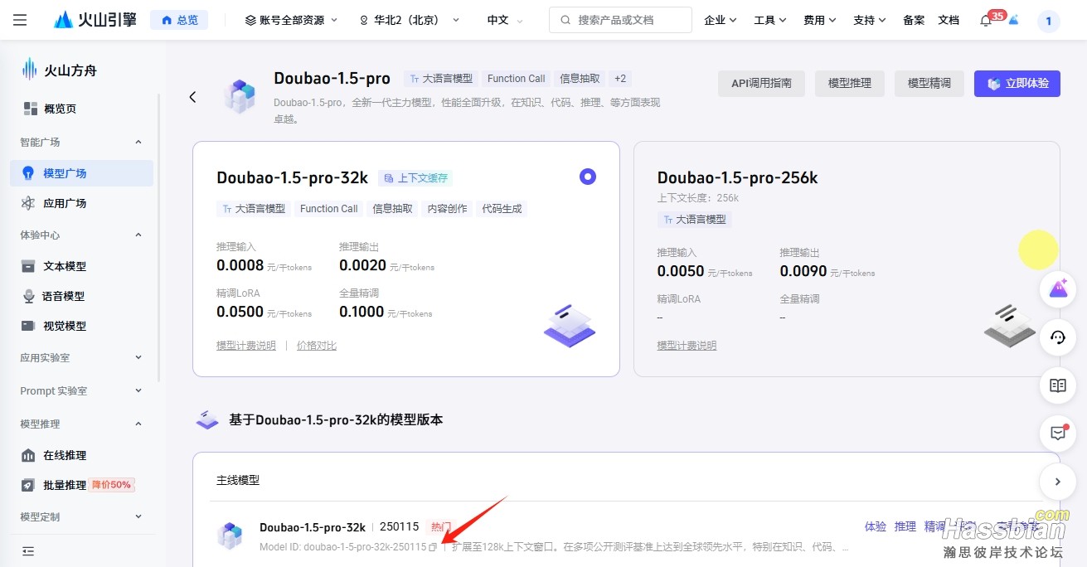The width and height of the screenshot is (1087, 567).
Task: Expand the 应用实验室 sidebar section
Action: coord(81,357)
